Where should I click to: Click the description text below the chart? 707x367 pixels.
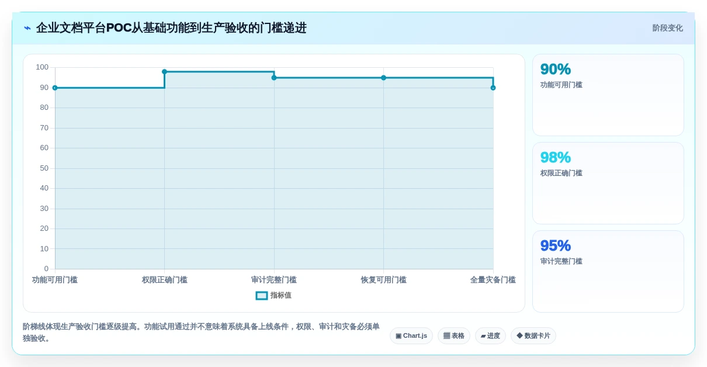201,333
